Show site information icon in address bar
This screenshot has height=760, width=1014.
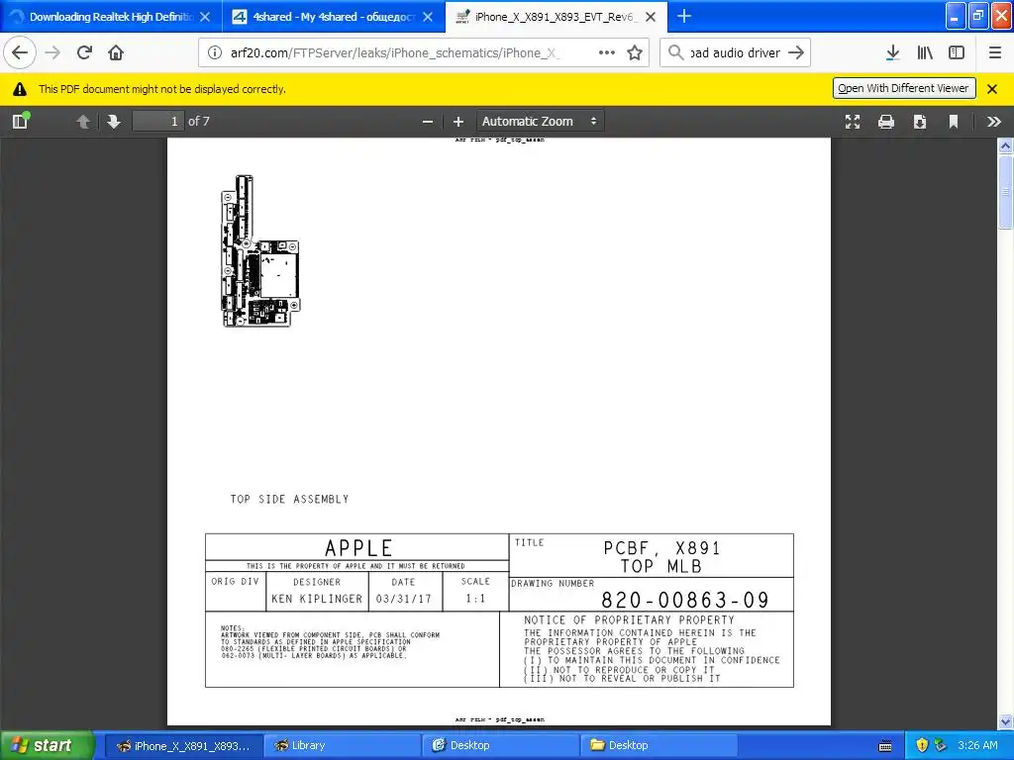[x=215, y=53]
